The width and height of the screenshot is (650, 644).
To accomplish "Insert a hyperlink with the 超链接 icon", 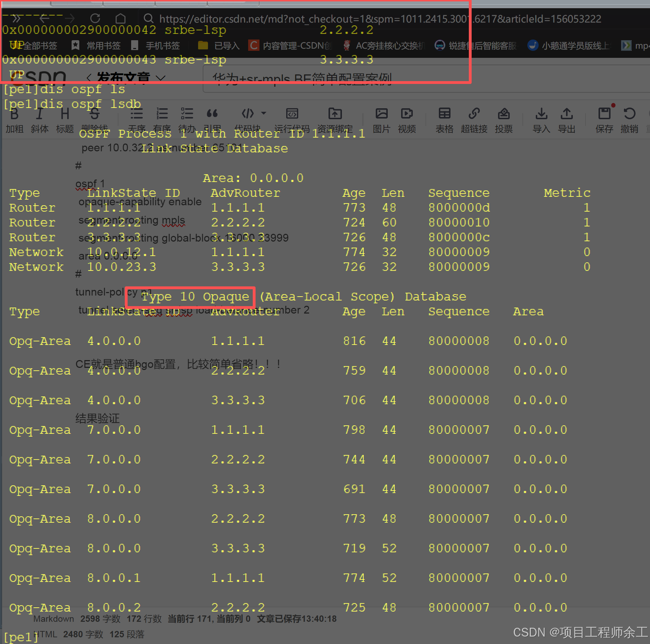I will pyautogui.click(x=474, y=120).
